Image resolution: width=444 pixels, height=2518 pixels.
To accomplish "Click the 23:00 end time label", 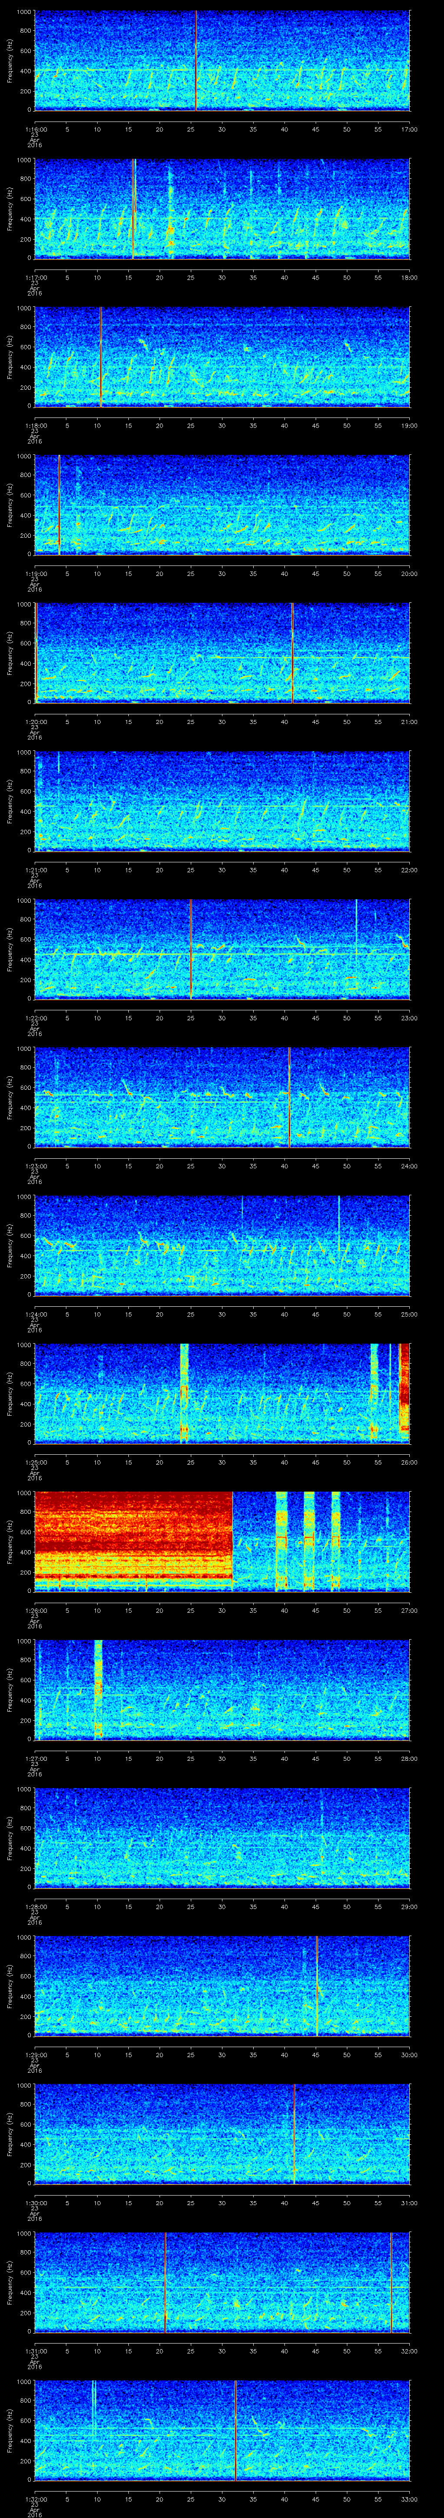I will 409,1018.
